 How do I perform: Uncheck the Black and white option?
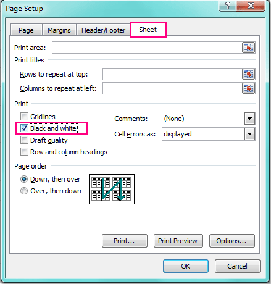(x=24, y=128)
